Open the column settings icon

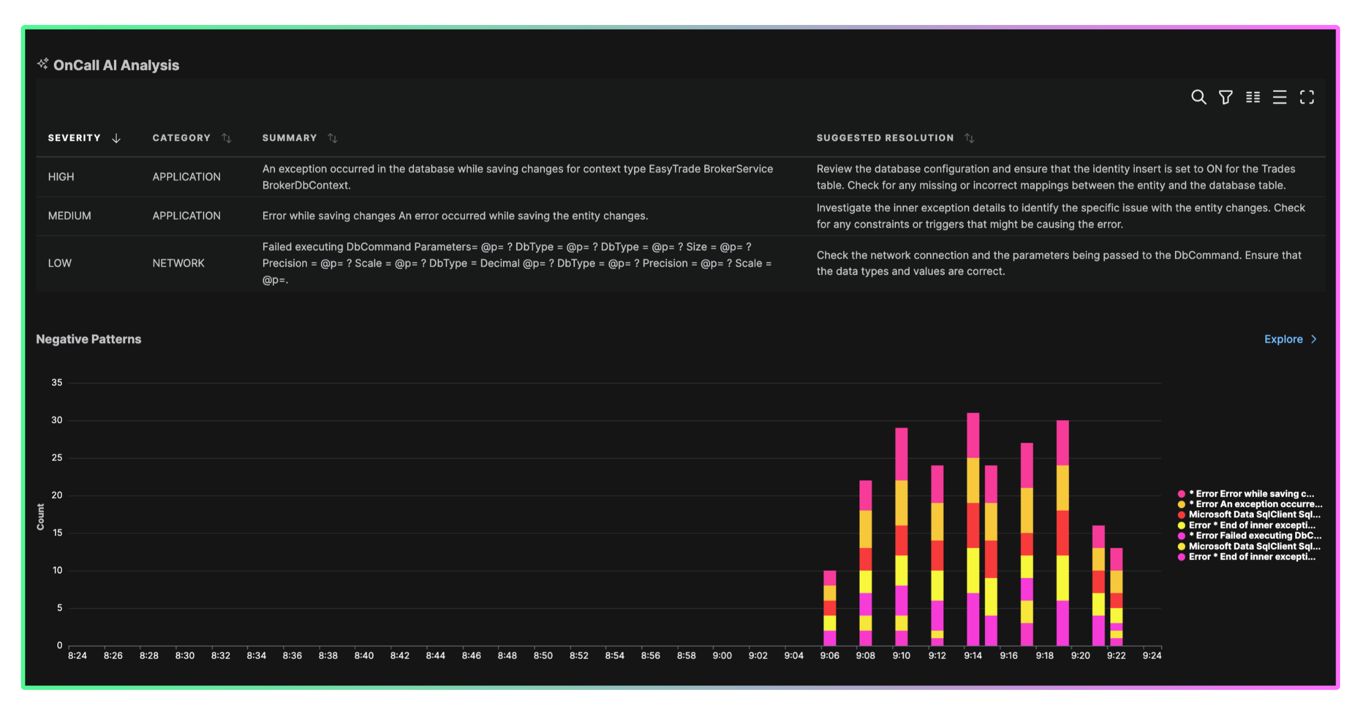pyautogui.click(x=1253, y=97)
